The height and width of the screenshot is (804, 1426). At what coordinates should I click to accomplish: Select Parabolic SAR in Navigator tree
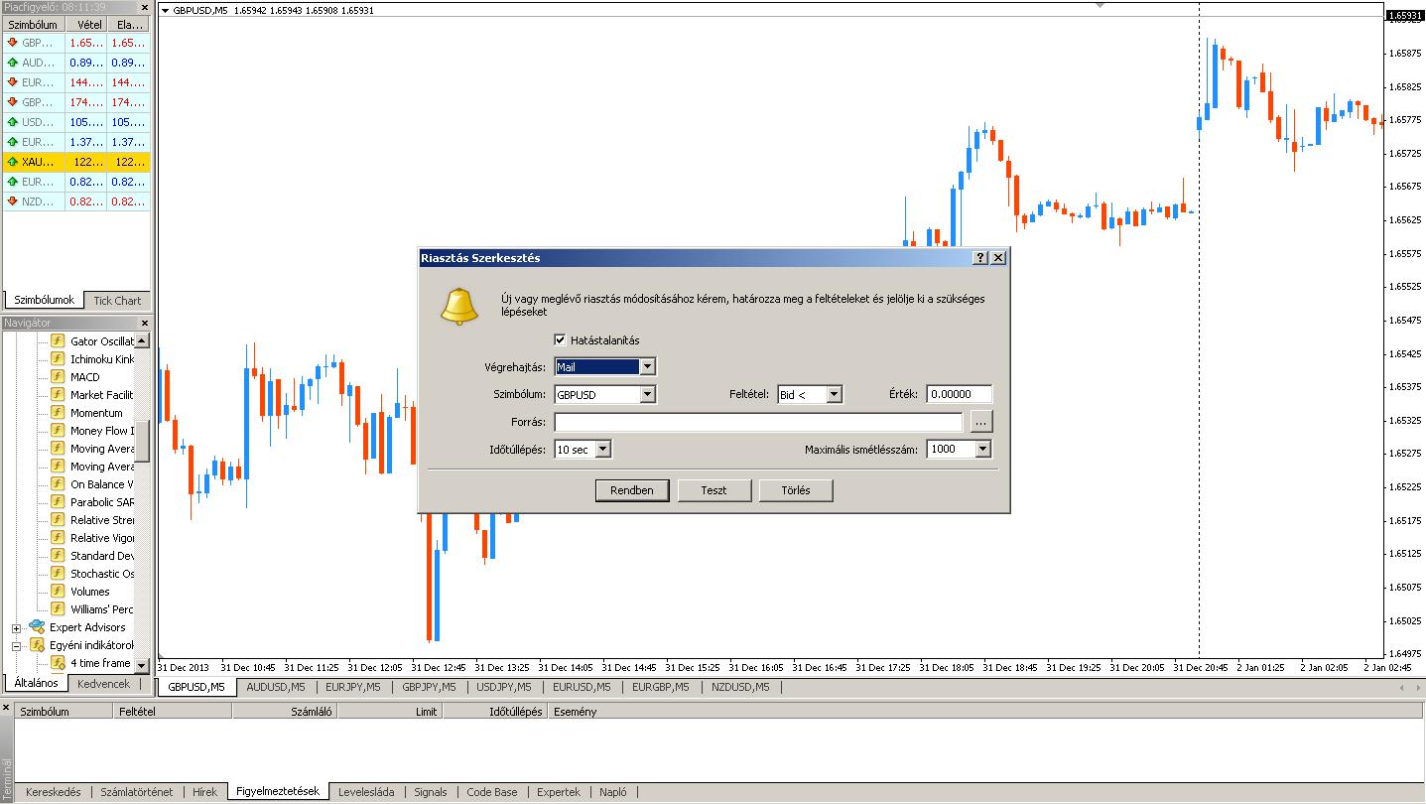(101, 502)
